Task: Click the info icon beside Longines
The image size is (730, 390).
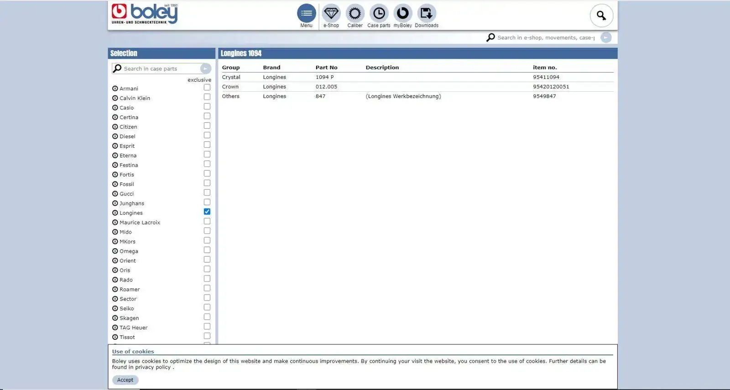Action: (115, 213)
